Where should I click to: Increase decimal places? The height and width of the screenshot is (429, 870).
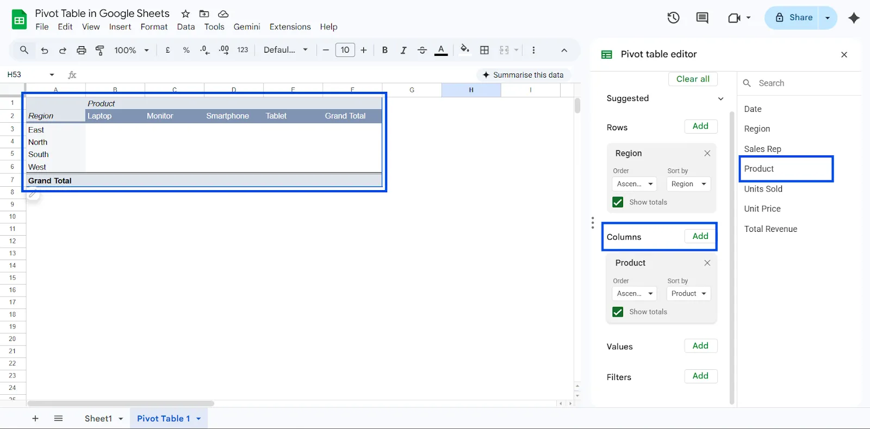click(x=223, y=50)
